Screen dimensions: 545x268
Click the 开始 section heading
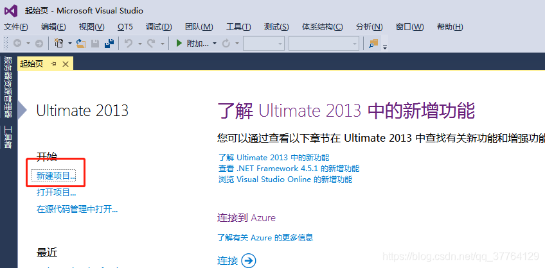(x=46, y=156)
